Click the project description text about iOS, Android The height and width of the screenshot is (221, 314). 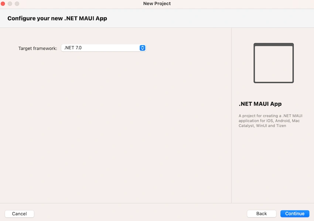tap(270, 121)
